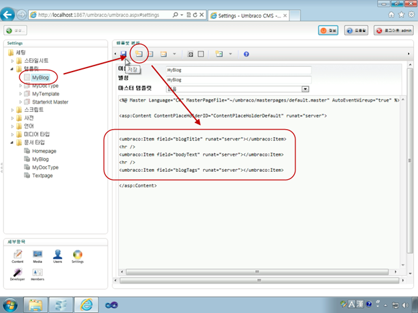
Task: Expand the 사전 folder node
Action: coord(12,118)
